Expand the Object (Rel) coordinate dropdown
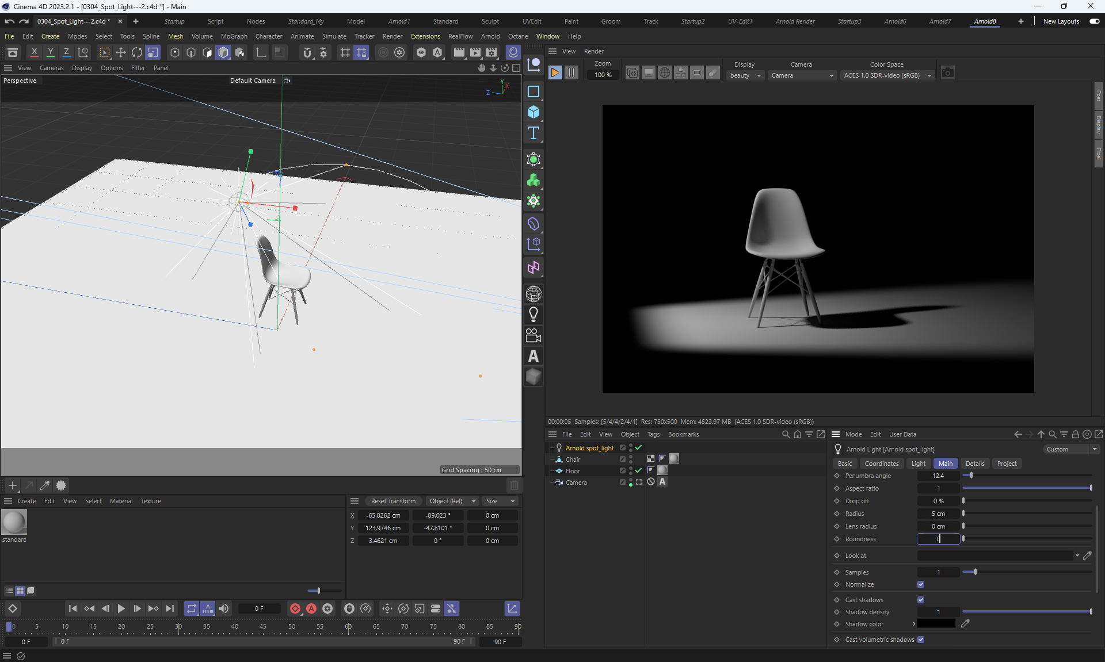 click(x=452, y=501)
